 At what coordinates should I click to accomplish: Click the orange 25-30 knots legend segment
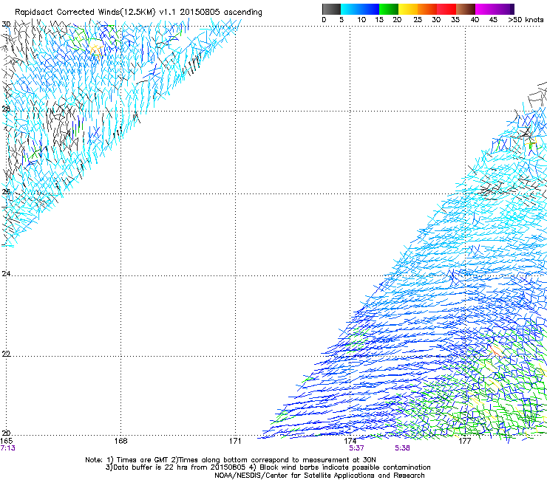click(x=427, y=9)
